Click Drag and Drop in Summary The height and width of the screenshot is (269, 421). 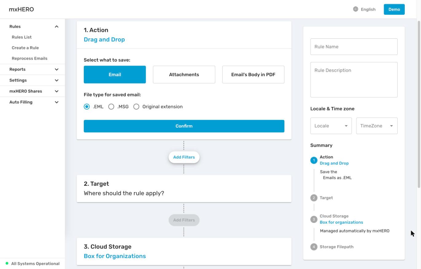tap(334, 163)
